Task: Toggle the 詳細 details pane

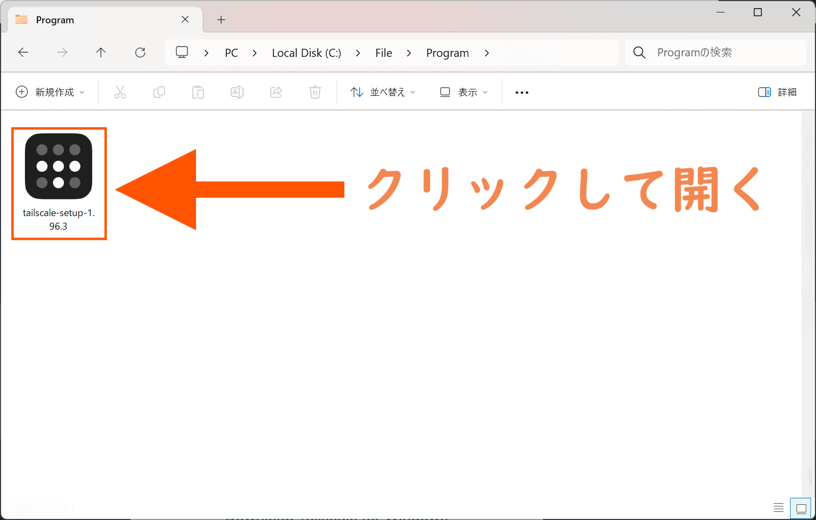Action: point(777,92)
